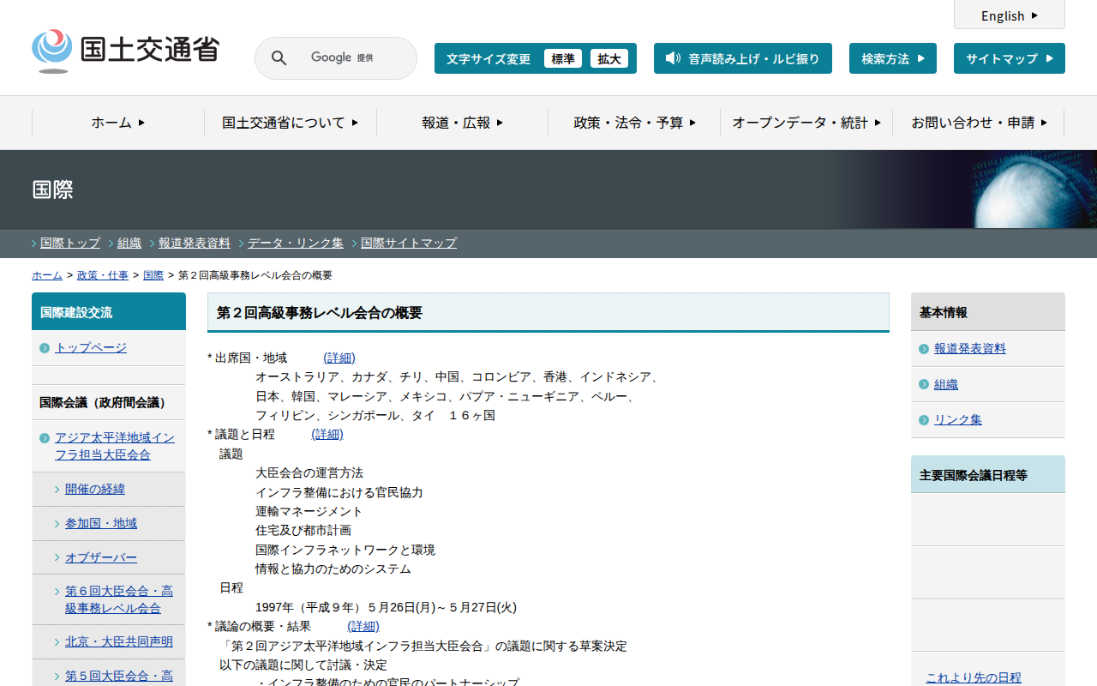Set font size to 拡大

click(x=609, y=58)
